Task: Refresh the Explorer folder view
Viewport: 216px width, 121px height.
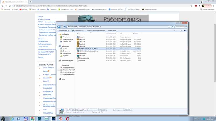Action: [x=173, y=27]
